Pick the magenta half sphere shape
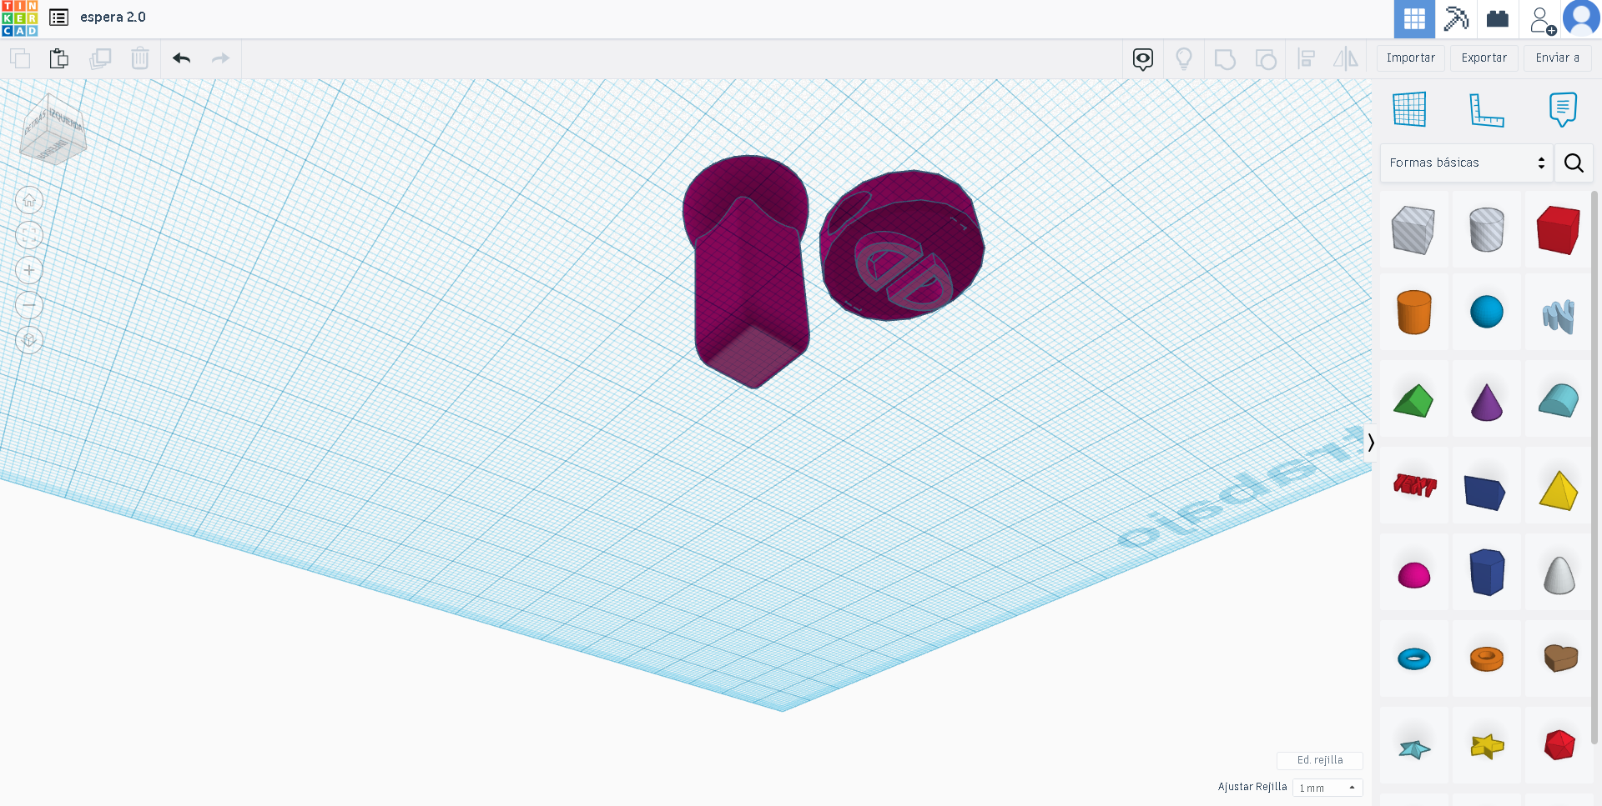 coord(1414,574)
